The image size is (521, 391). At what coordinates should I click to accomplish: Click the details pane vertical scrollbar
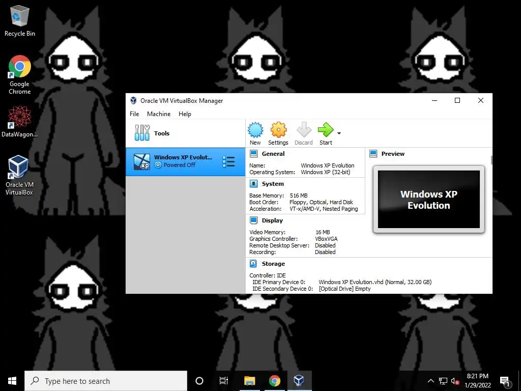pos(491,160)
